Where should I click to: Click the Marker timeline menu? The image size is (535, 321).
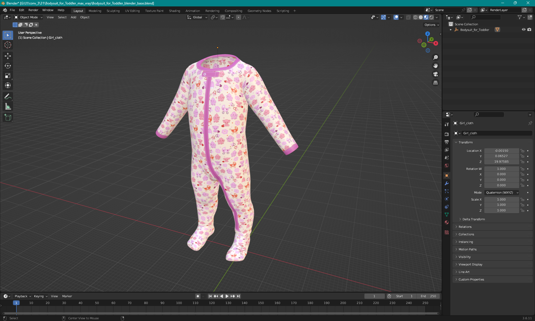67,296
